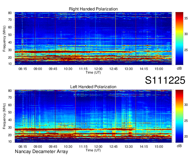Click the 80 MHz tick of Right Handed plot
Viewport: 191px width, 155px height.
pyautogui.click(x=10, y=13)
